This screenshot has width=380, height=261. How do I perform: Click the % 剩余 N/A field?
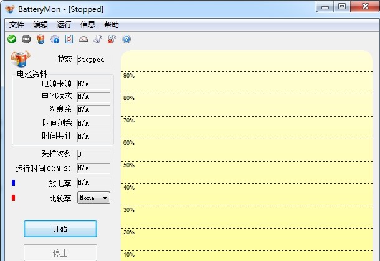(93, 110)
